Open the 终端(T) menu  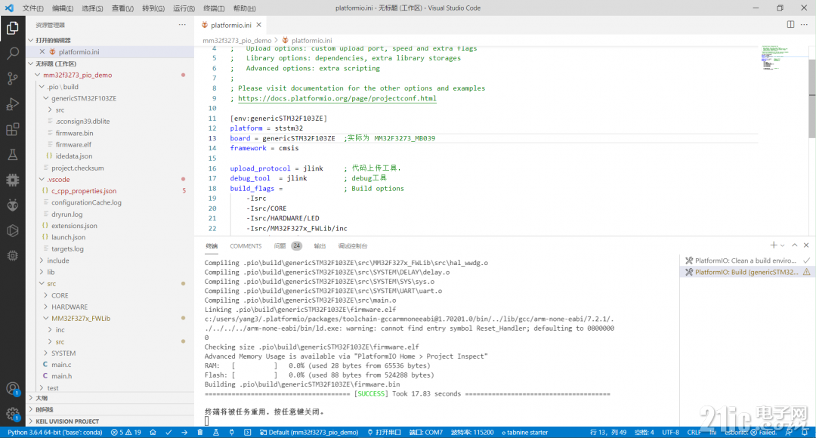coord(214,8)
